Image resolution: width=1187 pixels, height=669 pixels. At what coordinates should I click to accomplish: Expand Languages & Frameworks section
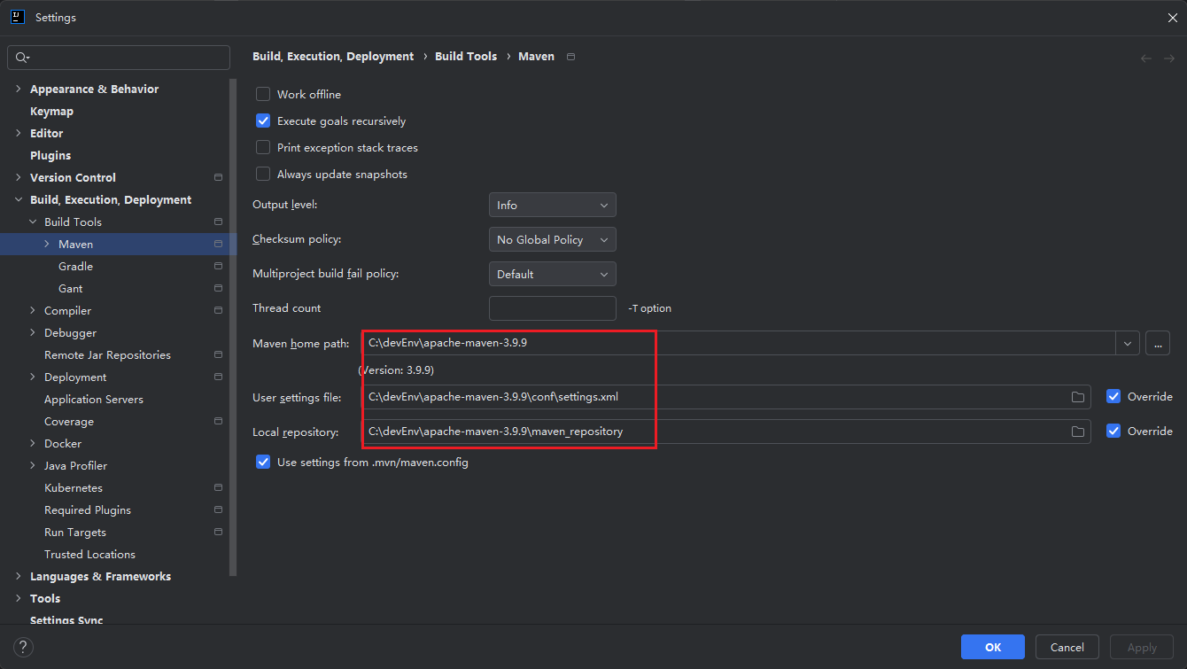[x=19, y=577]
